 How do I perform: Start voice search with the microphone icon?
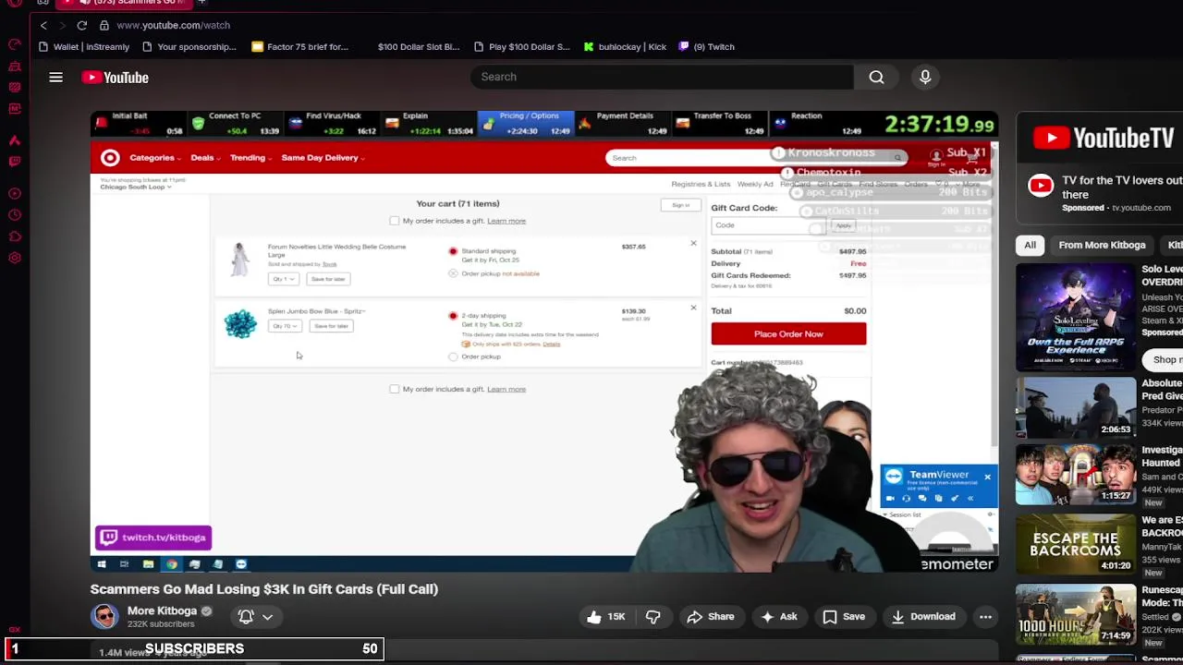tap(925, 77)
